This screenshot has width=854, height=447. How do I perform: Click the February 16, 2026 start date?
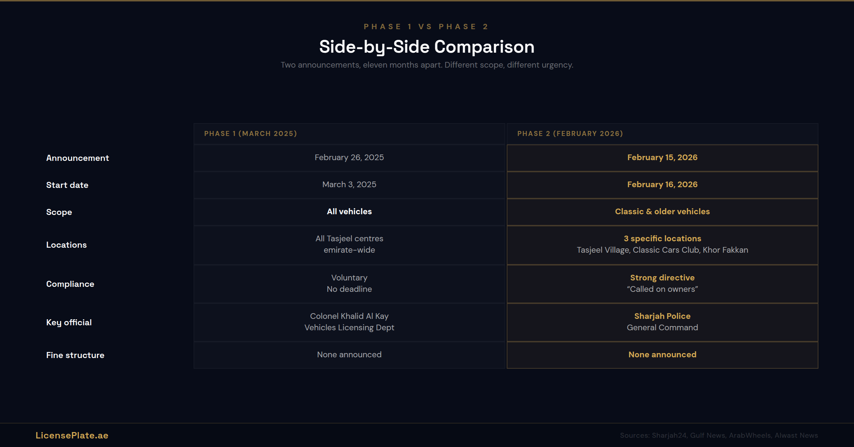tap(662, 184)
